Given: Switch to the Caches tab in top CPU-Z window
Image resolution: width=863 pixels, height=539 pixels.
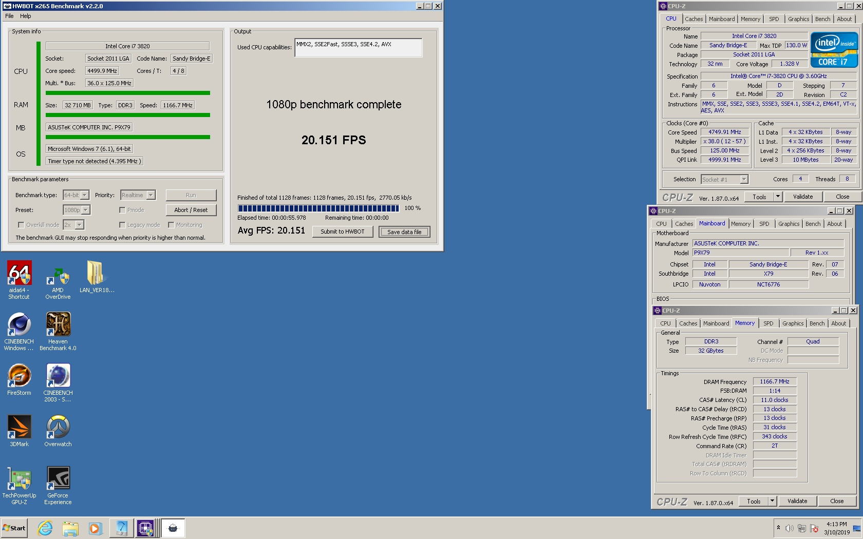Looking at the screenshot, I should coord(693,19).
